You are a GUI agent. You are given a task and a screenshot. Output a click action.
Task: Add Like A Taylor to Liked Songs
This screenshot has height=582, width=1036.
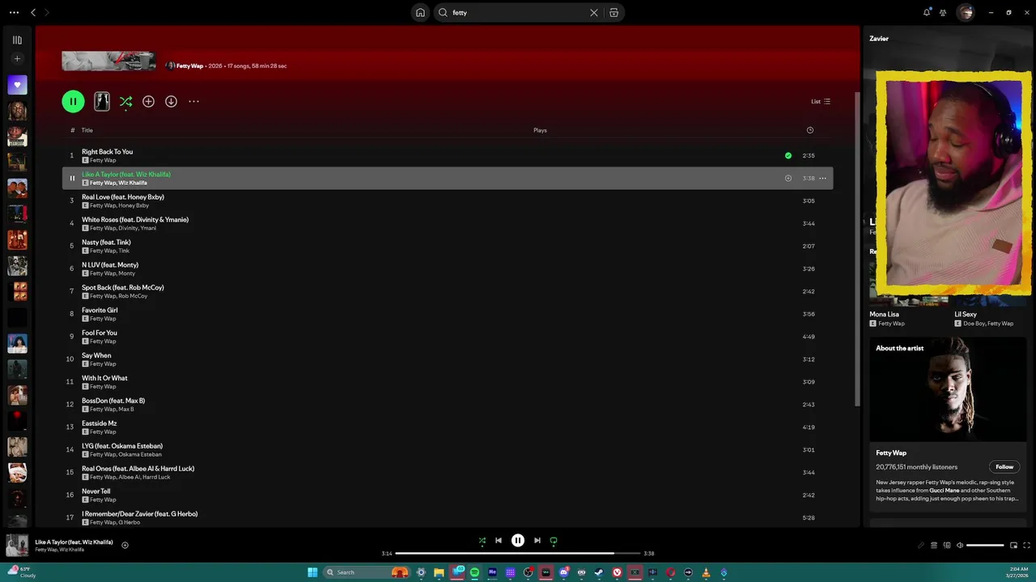[x=788, y=178]
